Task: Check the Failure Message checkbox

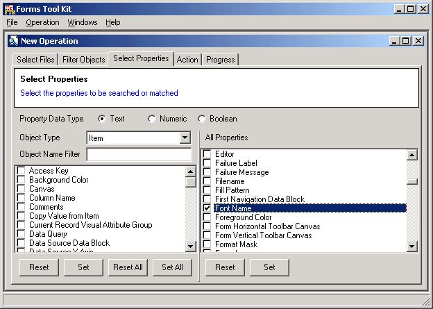Action: (207, 172)
